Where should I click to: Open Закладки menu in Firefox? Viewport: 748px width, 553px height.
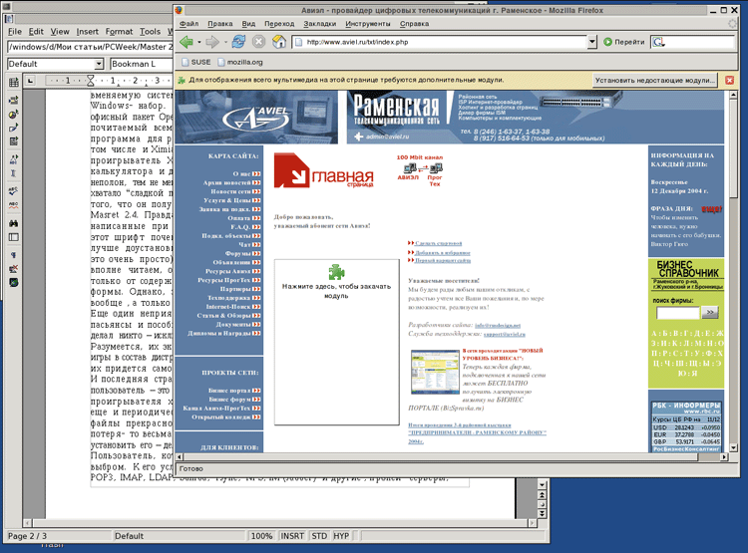[319, 23]
